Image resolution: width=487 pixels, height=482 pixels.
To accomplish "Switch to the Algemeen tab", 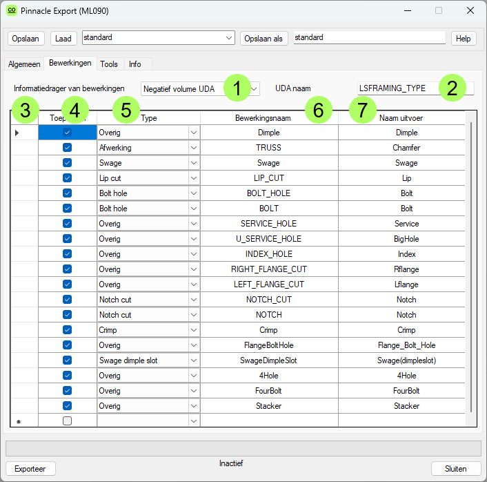I will (24, 64).
